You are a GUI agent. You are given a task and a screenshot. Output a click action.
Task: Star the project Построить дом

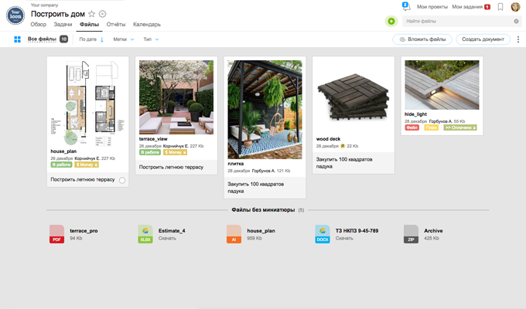pos(91,14)
